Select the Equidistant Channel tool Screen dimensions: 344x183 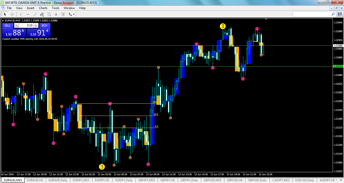[42, 14]
